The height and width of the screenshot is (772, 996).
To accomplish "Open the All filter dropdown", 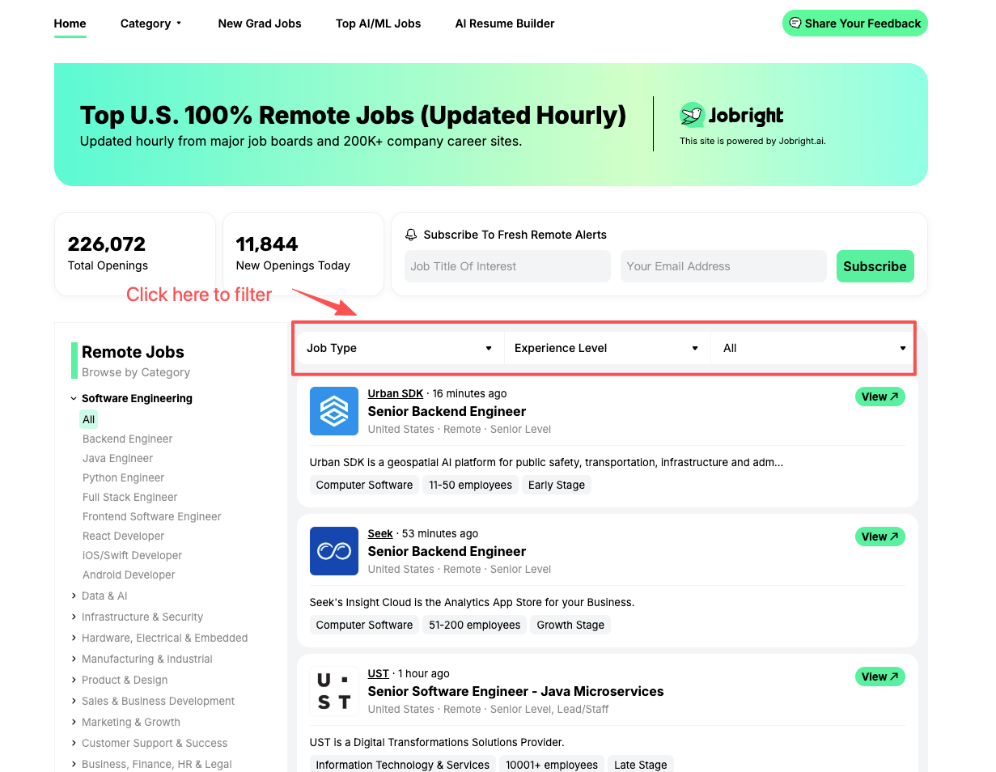I will 812,347.
